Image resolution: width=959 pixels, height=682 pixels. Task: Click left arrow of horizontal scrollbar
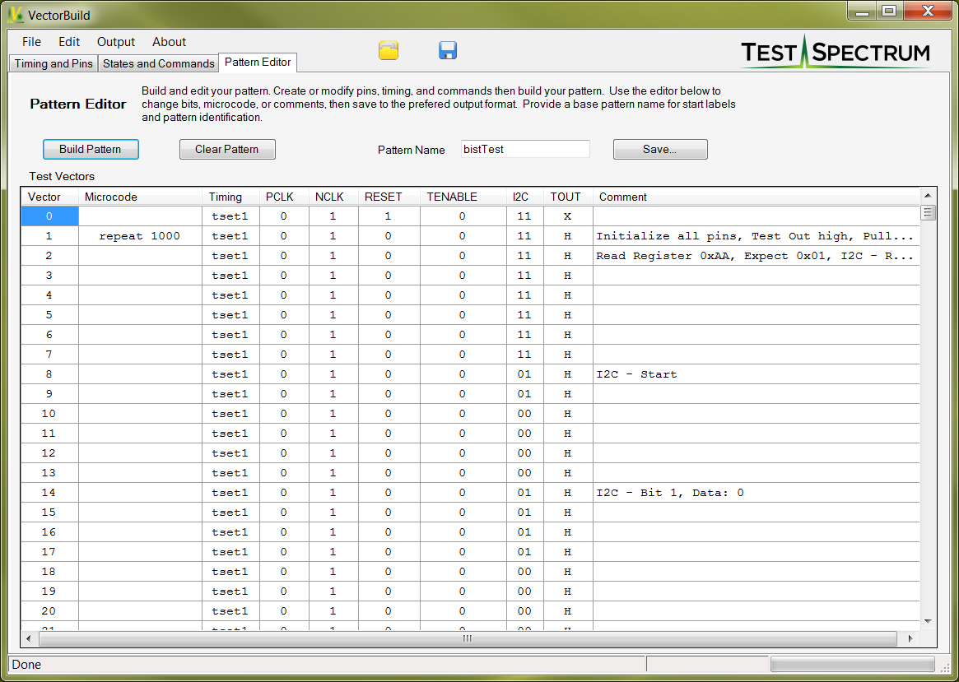pos(29,638)
